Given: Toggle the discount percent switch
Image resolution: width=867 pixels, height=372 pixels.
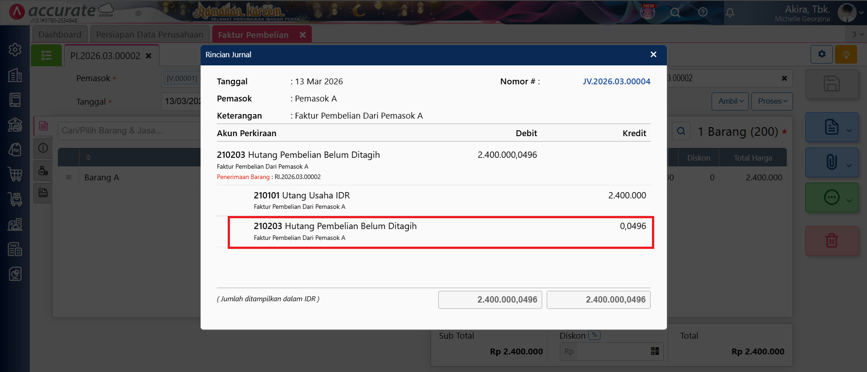Looking at the screenshot, I should click(x=595, y=335).
